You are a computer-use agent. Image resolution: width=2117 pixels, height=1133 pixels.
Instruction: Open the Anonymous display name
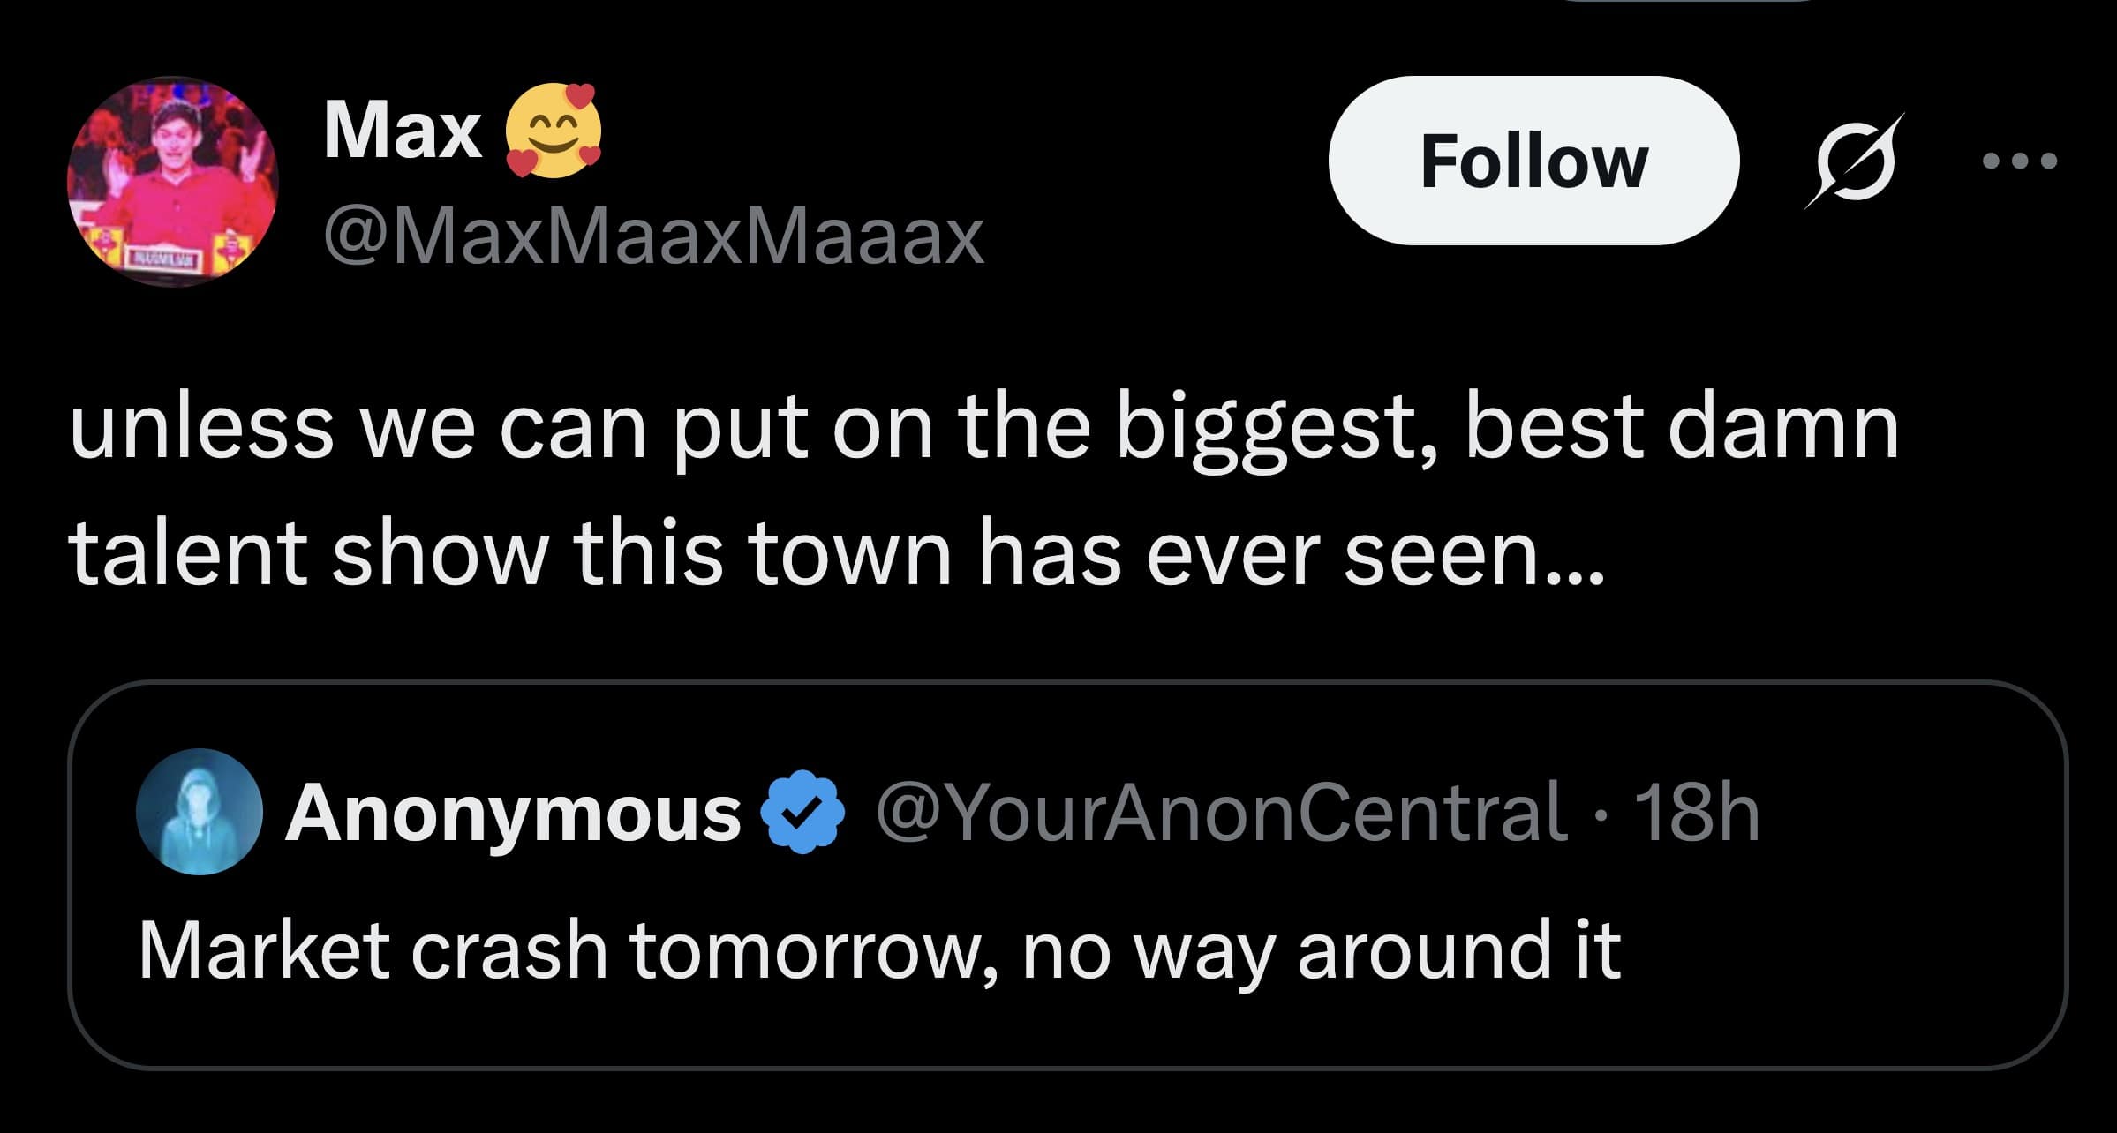pyautogui.click(x=512, y=814)
